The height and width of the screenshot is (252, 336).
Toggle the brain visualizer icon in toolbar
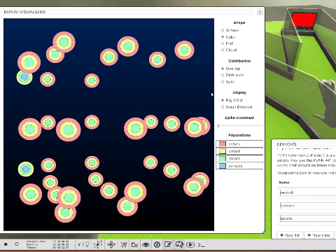click(x=179, y=244)
